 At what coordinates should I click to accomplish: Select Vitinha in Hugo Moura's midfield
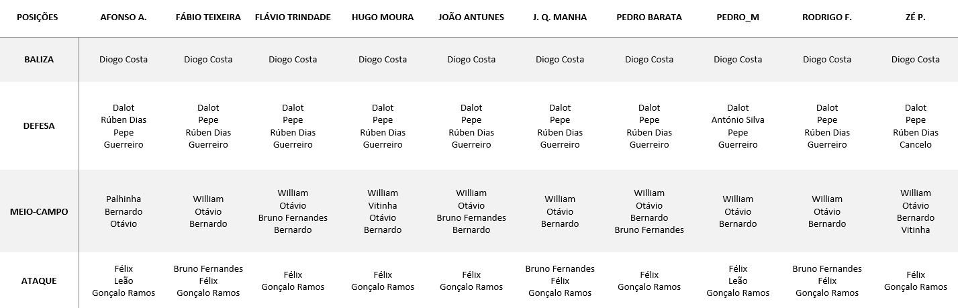tap(383, 205)
